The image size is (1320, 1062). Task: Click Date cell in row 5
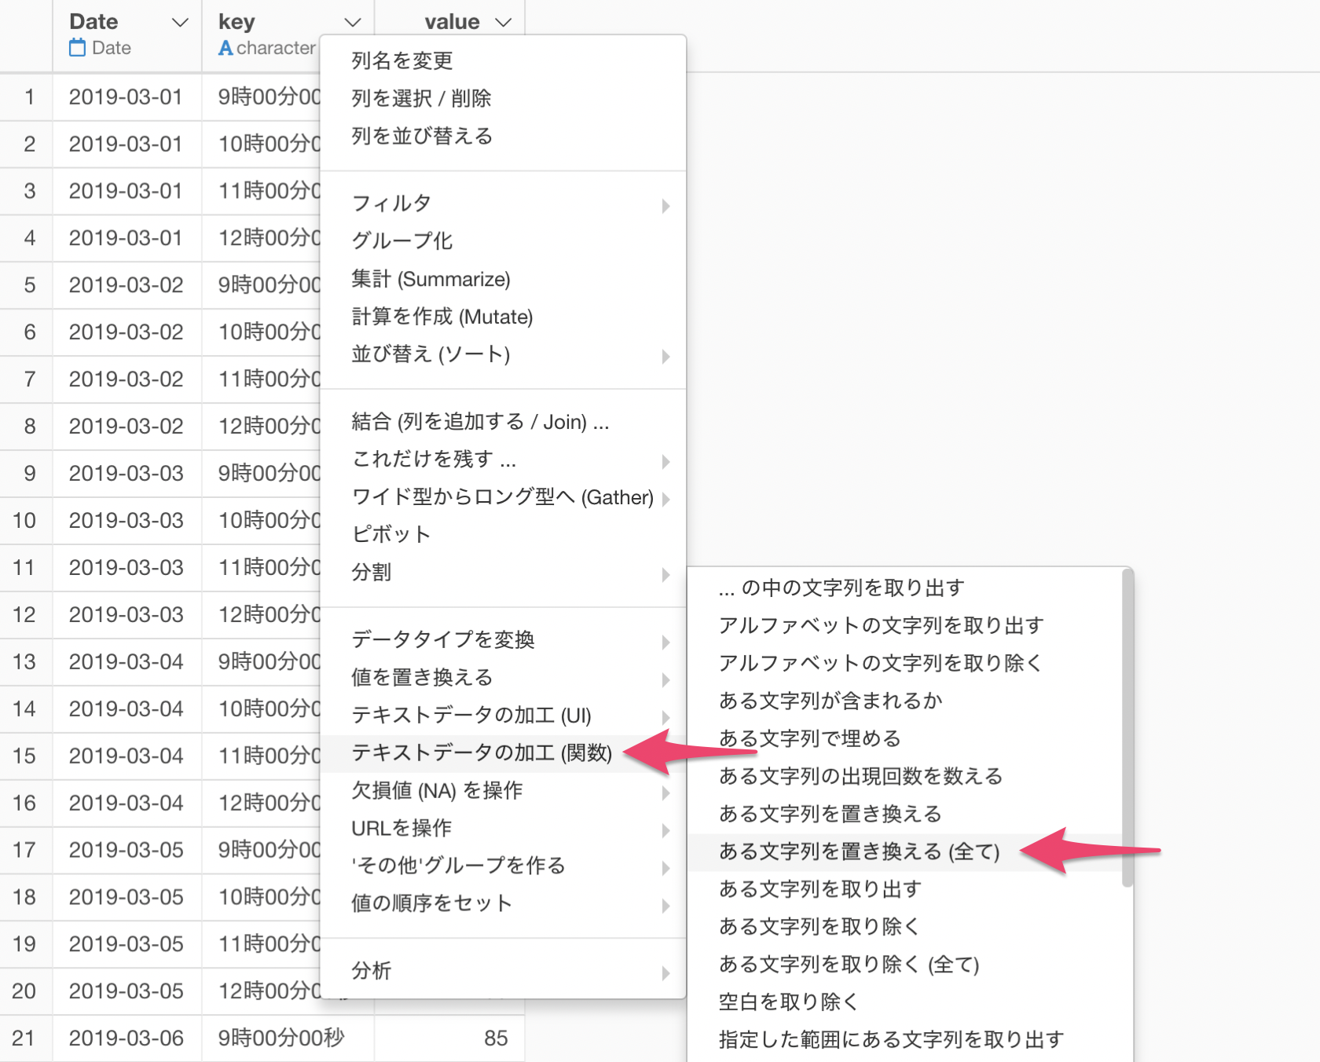point(126,285)
